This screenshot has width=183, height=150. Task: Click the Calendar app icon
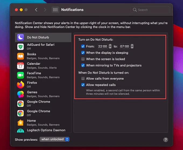[x=20, y=66]
